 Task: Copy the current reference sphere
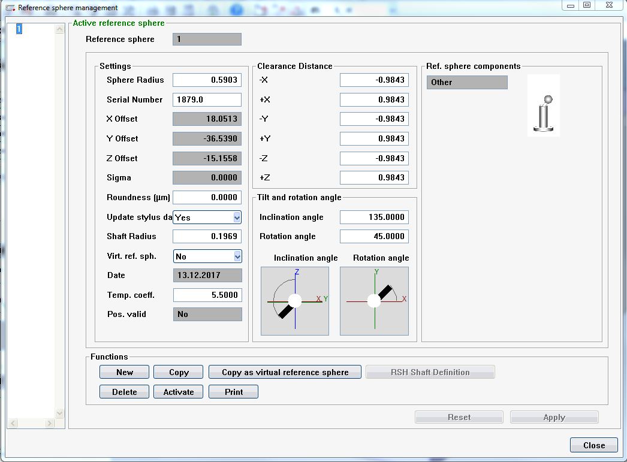coord(178,372)
